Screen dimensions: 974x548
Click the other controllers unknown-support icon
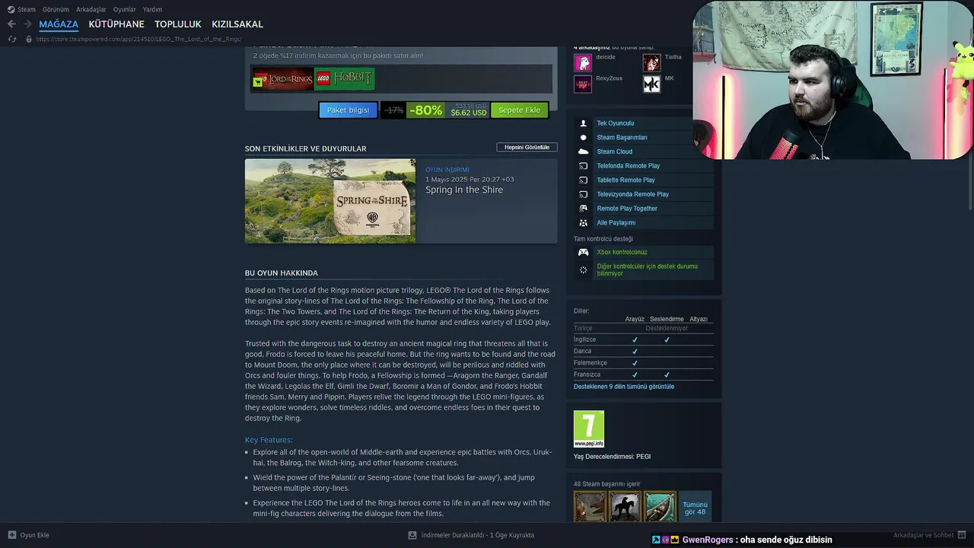[x=584, y=269]
